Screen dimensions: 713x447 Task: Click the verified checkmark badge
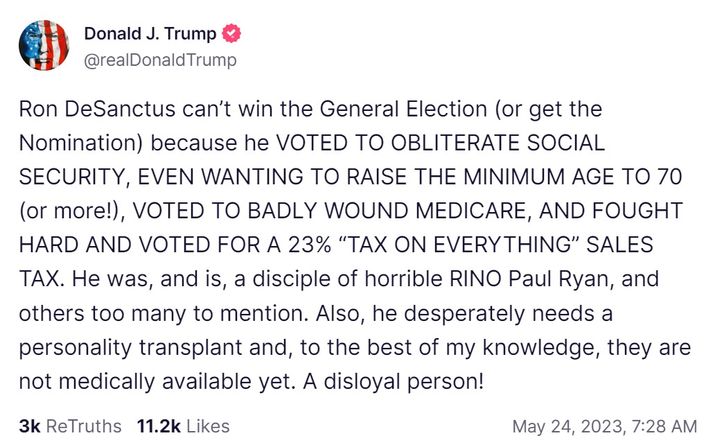[x=231, y=33]
